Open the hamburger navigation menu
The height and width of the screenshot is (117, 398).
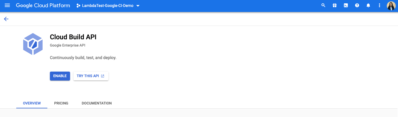click(x=7, y=6)
